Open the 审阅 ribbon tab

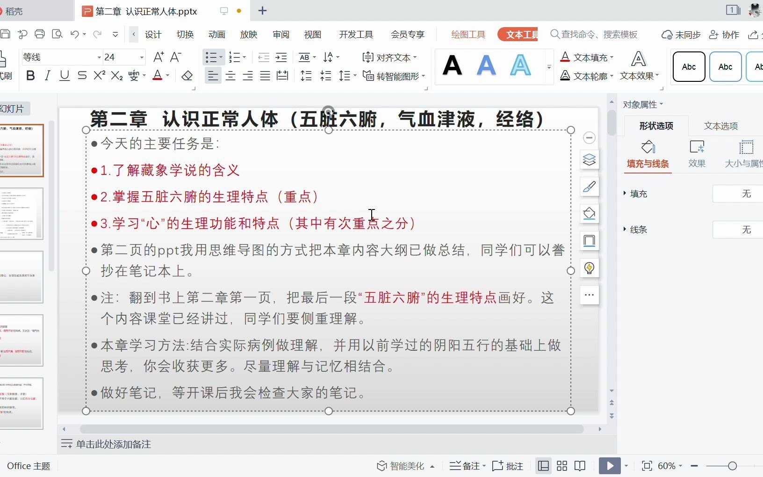click(281, 35)
